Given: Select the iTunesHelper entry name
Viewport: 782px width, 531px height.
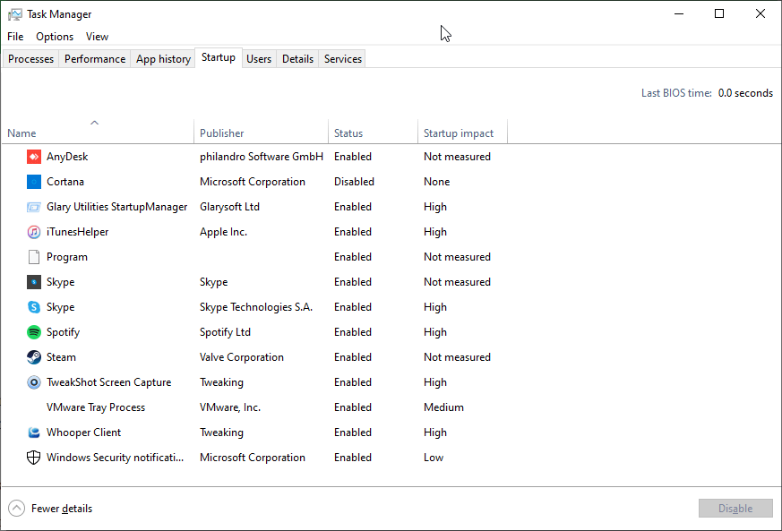Looking at the screenshot, I should 77,232.
